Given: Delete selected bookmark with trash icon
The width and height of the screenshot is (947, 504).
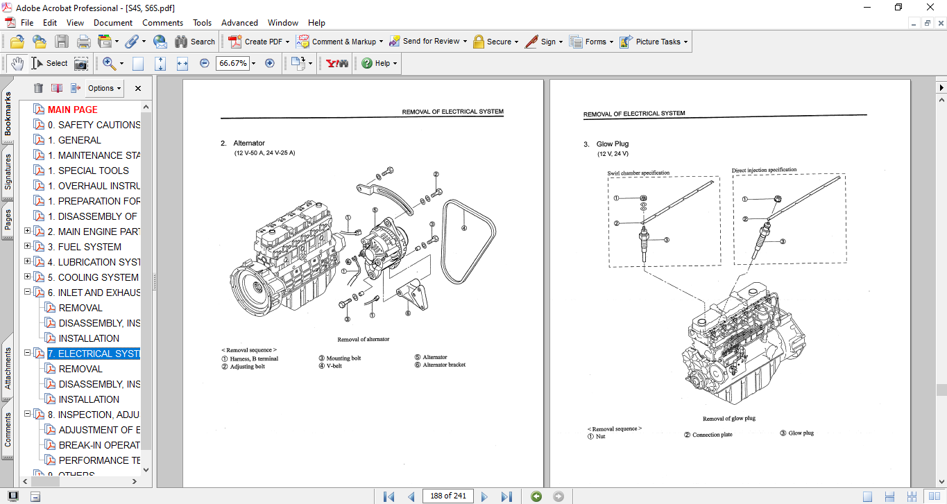Looking at the screenshot, I should point(38,88).
